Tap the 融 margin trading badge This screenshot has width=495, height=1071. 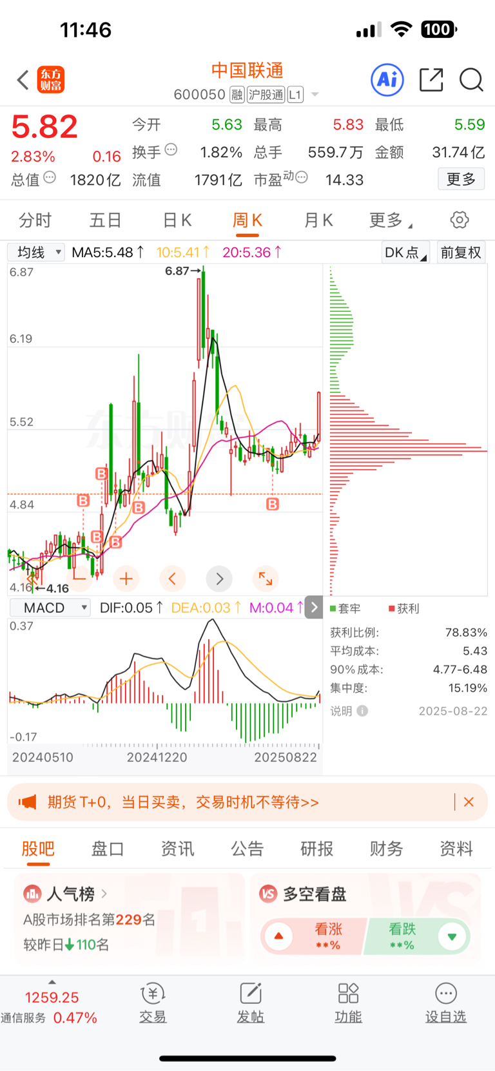[237, 95]
